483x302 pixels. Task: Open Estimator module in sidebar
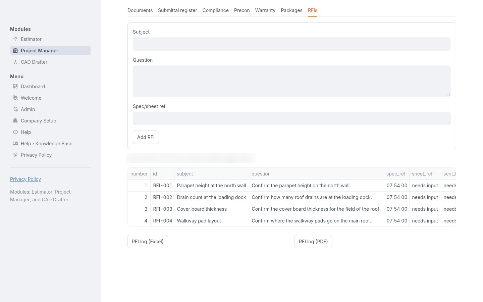point(50,39)
